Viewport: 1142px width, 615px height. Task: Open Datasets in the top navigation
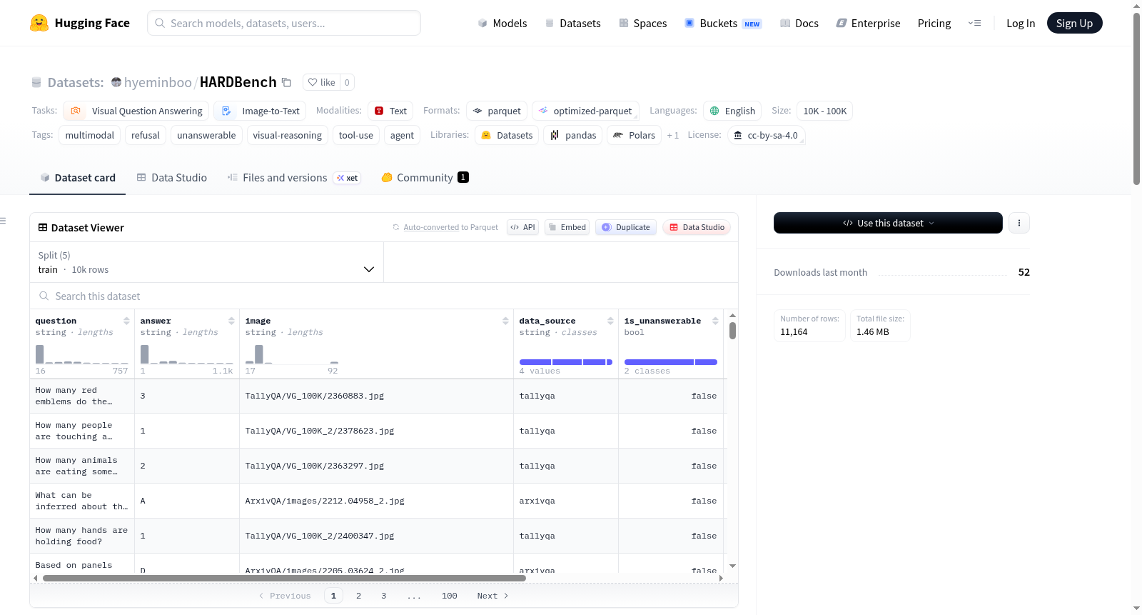pyautogui.click(x=572, y=23)
